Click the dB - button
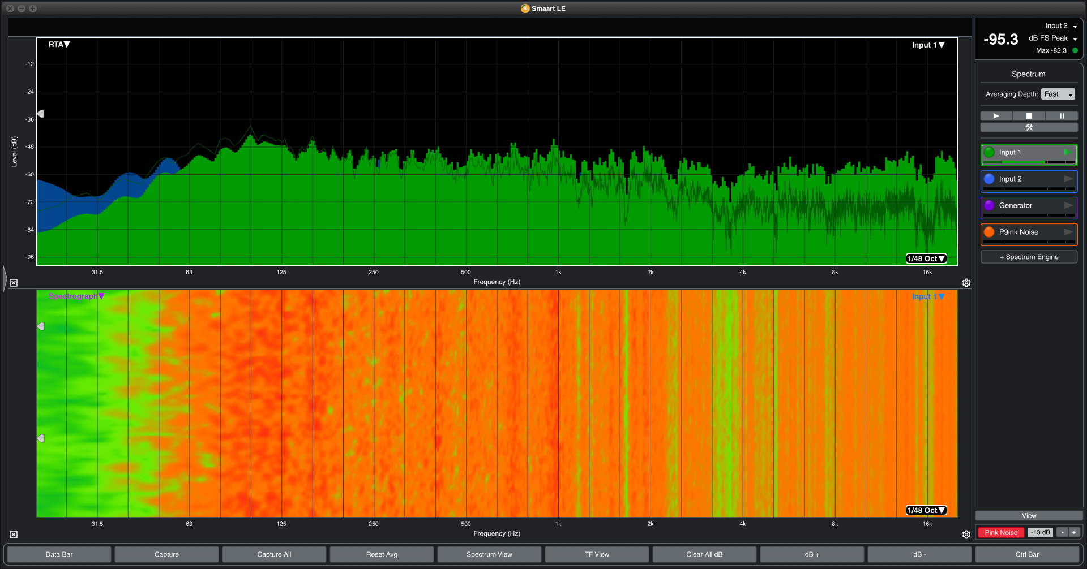The image size is (1087, 569). (919, 554)
